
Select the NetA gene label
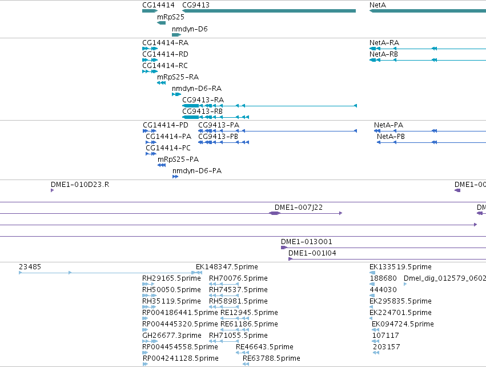[x=377, y=5]
